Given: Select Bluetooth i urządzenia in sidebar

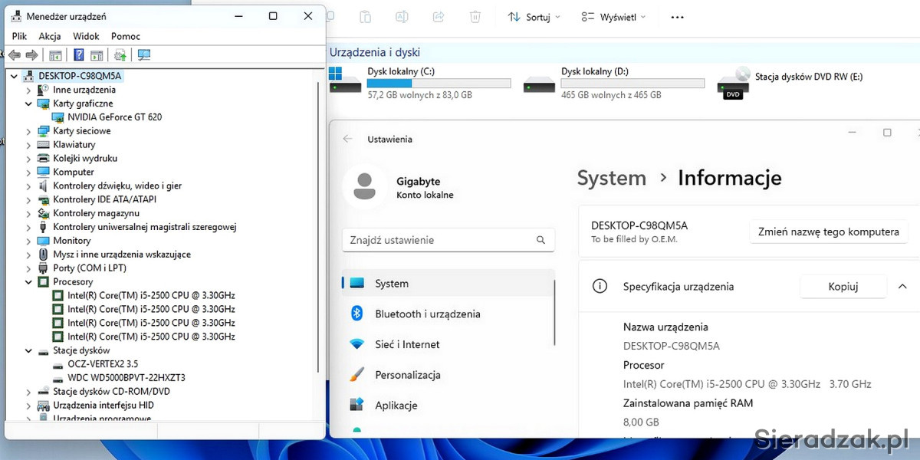Looking at the screenshot, I should (427, 314).
